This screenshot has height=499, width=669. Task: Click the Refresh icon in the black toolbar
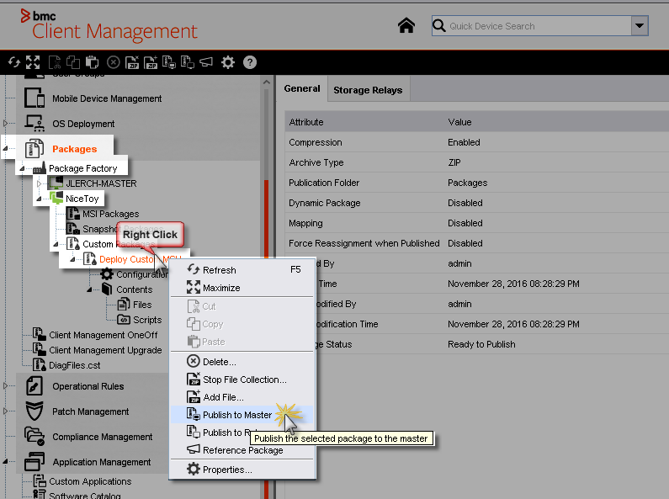tap(14, 63)
